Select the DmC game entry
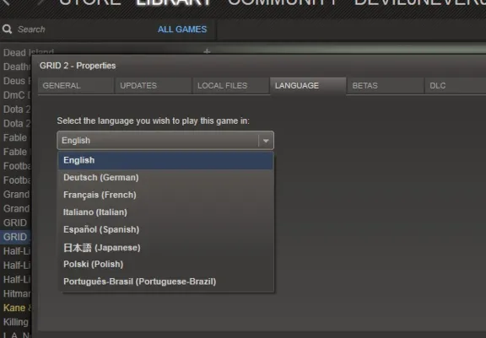This screenshot has width=486, height=338. pos(17,95)
